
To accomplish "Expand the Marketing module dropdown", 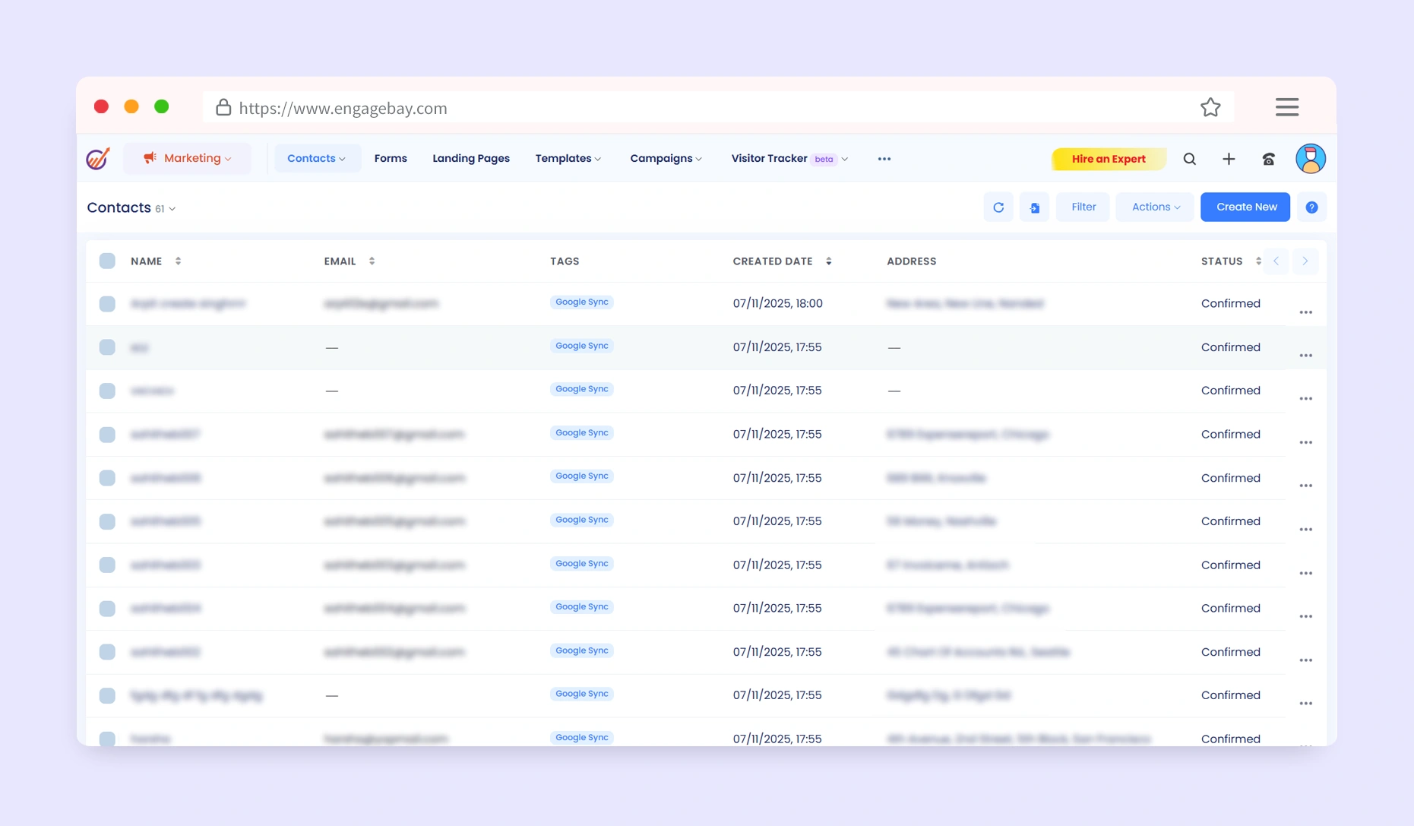I will coord(187,159).
